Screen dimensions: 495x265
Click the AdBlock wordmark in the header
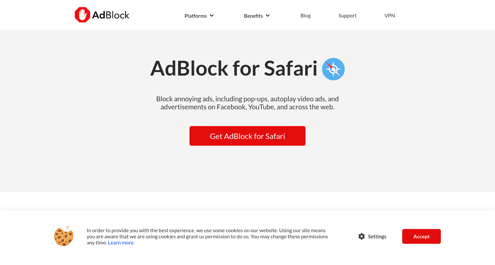point(111,15)
